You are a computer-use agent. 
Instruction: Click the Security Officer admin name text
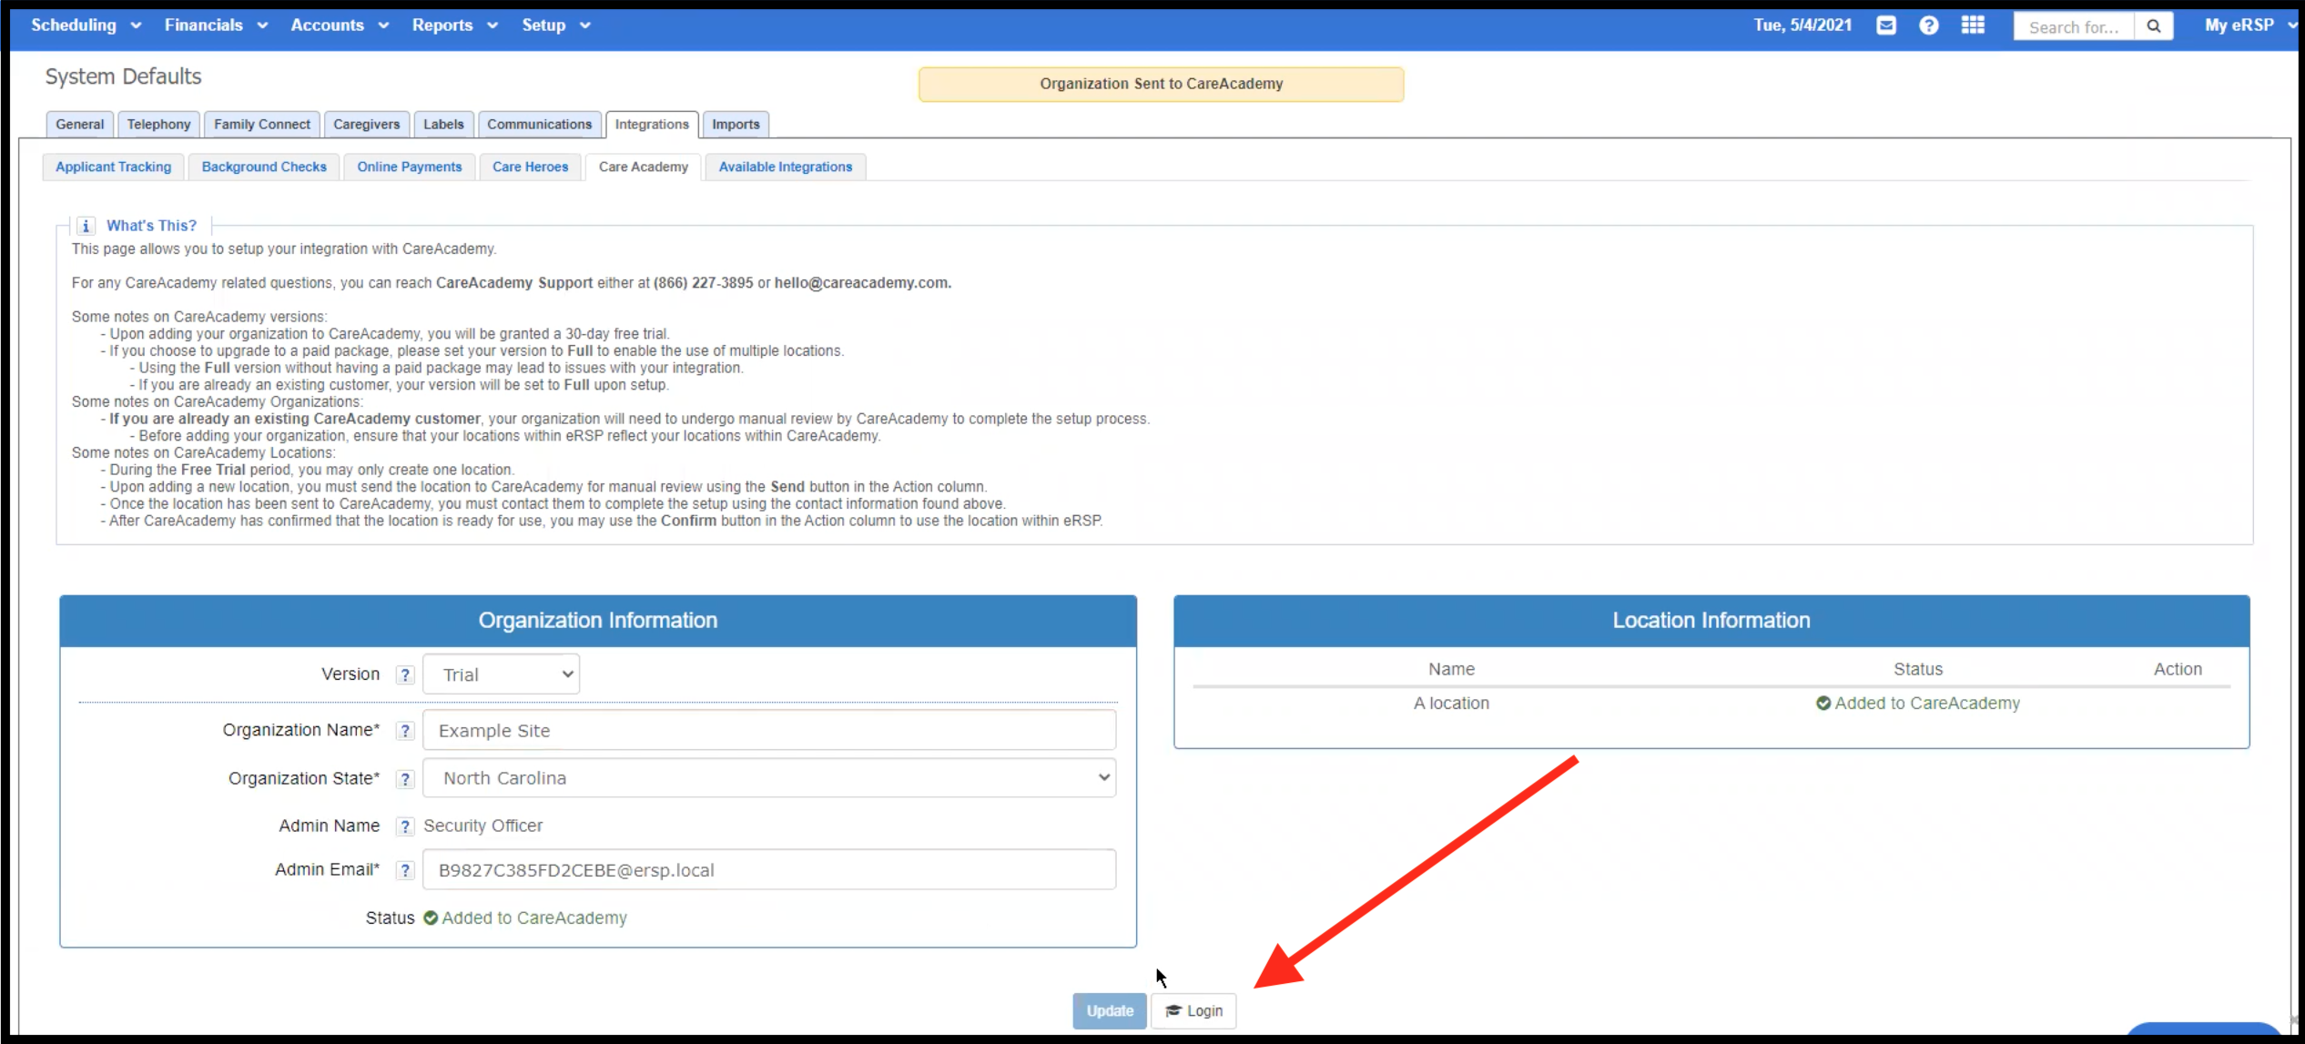pyautogui.click(x=482, y=826)
